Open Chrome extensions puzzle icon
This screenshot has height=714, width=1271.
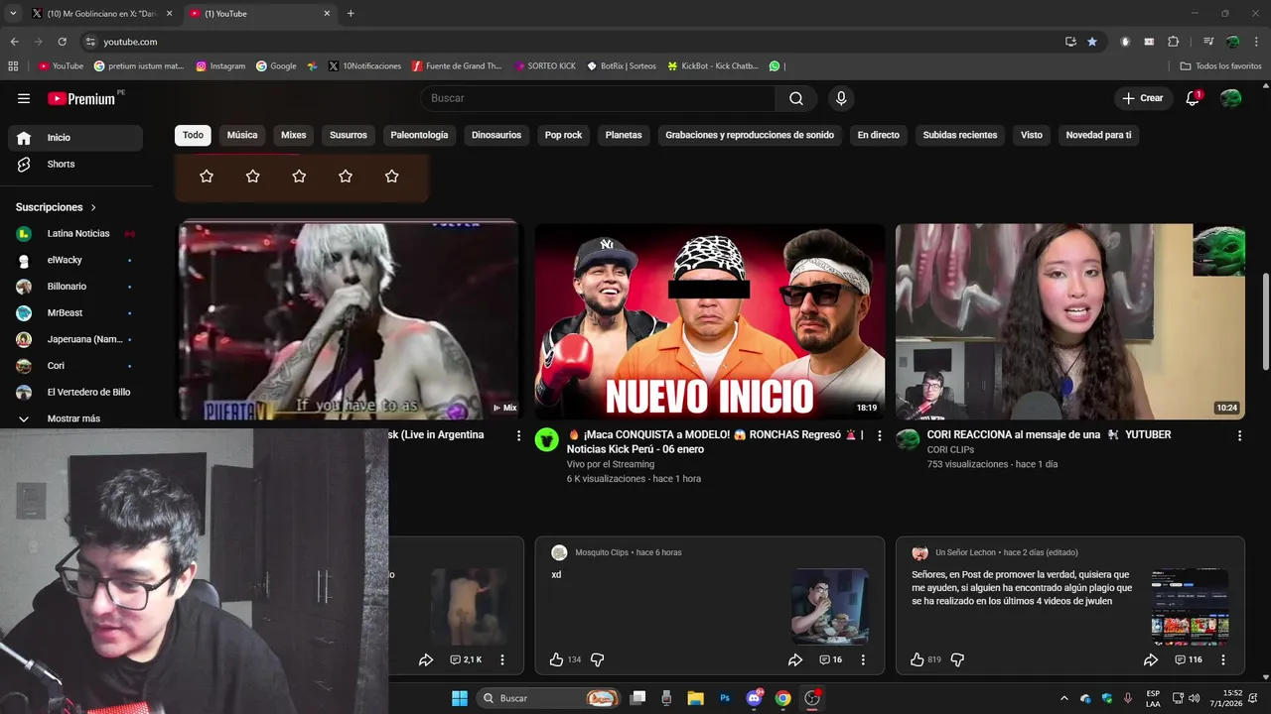[1174, 42]
